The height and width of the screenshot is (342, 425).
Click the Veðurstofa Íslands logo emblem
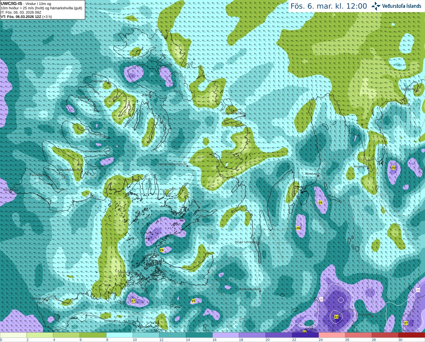point(376,6)
